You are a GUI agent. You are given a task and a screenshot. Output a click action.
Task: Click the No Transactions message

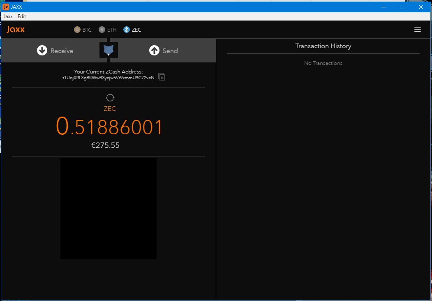(323, 63)
